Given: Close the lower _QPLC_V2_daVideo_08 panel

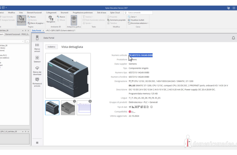Looking at the screenshot, I should click(28, 132).
